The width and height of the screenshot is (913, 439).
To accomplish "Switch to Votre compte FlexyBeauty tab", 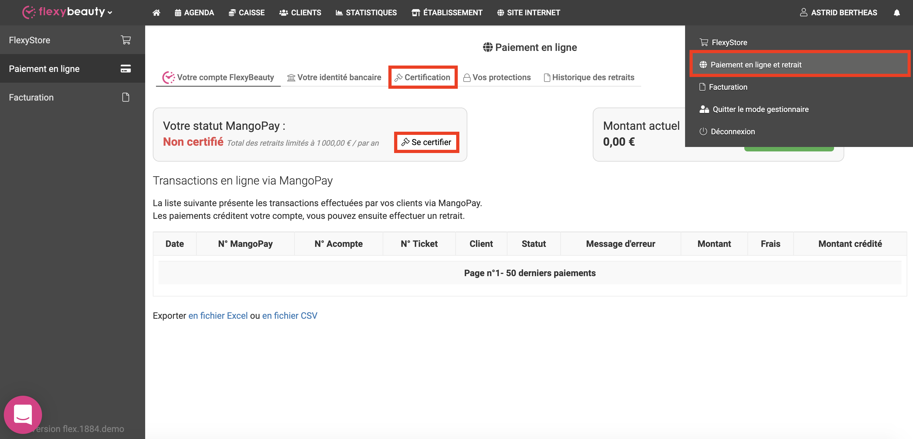I will [218, 77].
